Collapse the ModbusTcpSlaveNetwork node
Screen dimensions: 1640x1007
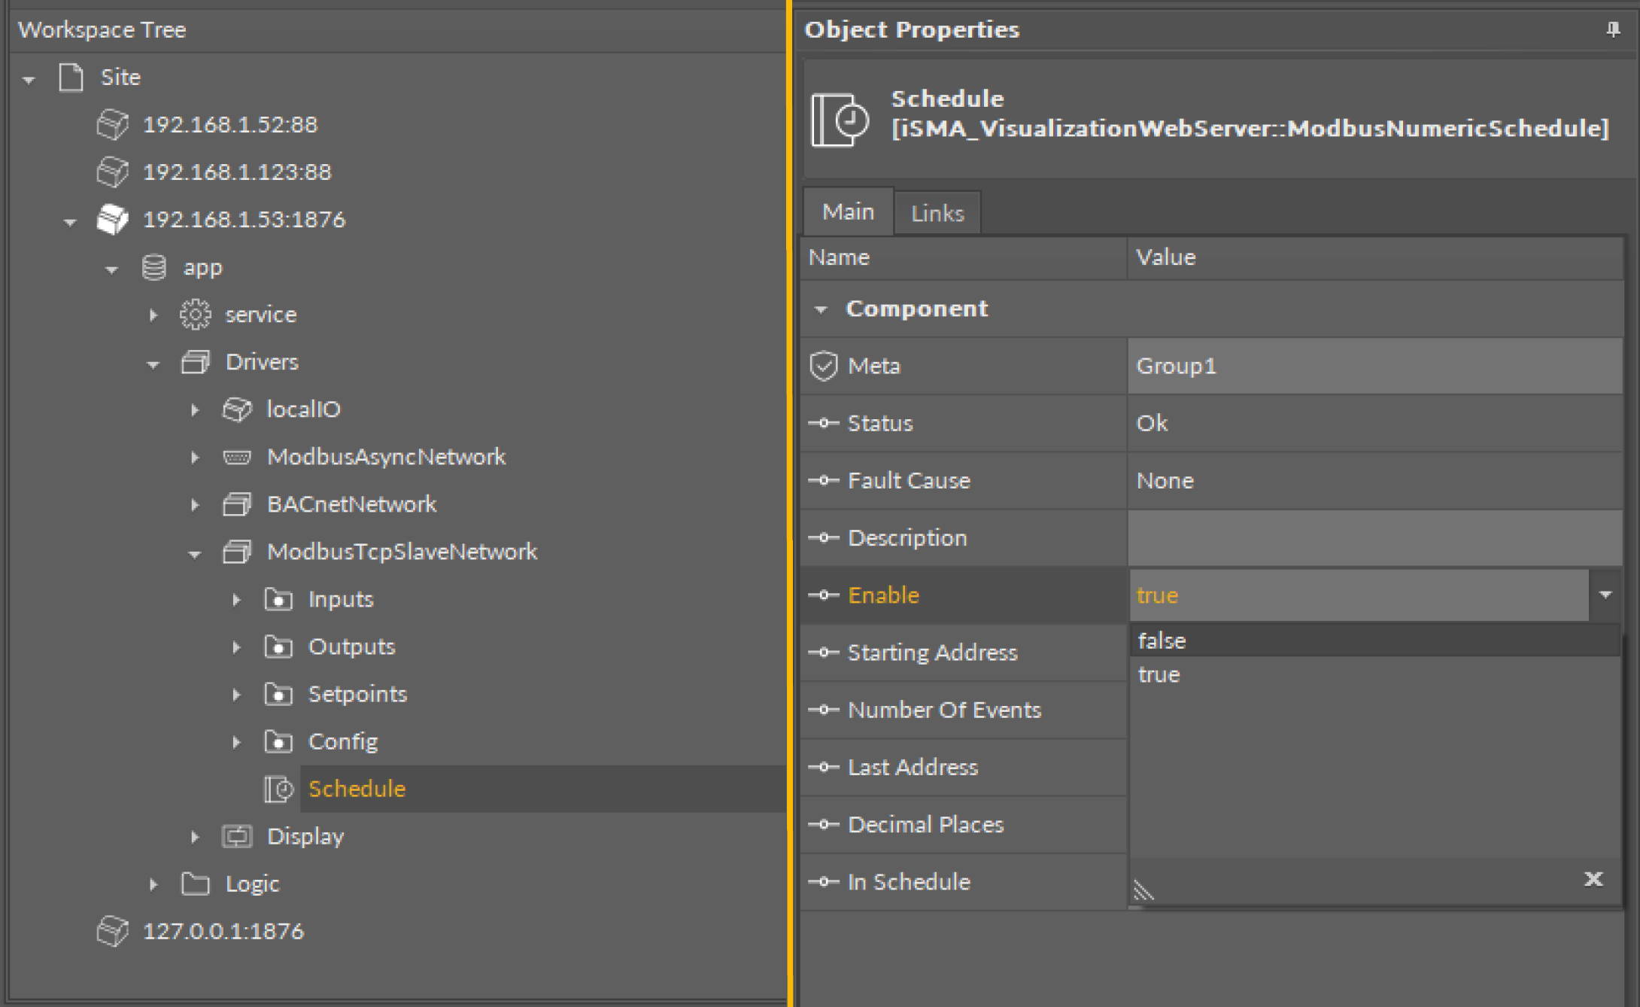(195, 553)
